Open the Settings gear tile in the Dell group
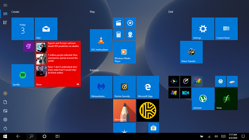The width and height of the screenshot is (249, 140). (x=203, y=29)
